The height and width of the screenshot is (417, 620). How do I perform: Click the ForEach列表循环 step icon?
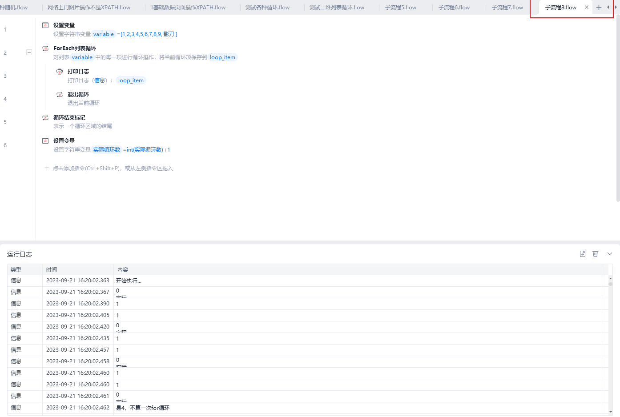[x=45, y=48]
